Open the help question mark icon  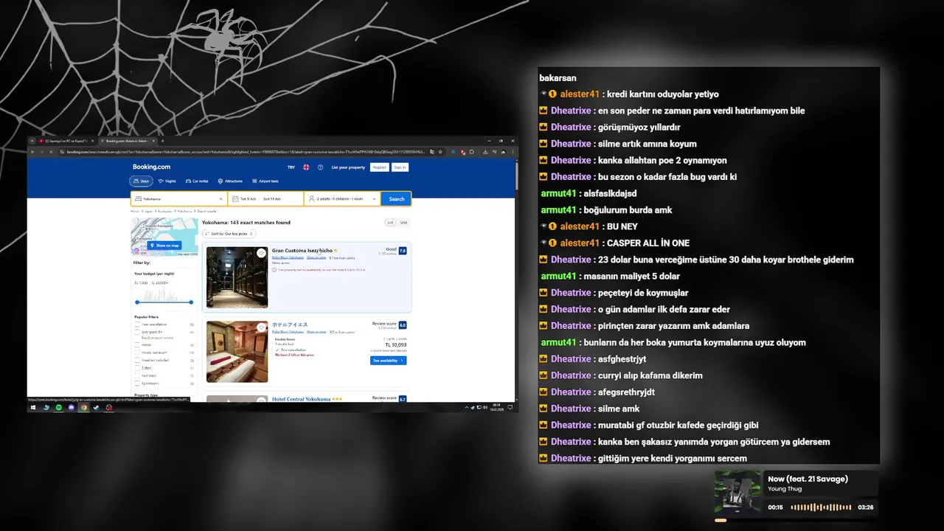click(x=320, y=167)
